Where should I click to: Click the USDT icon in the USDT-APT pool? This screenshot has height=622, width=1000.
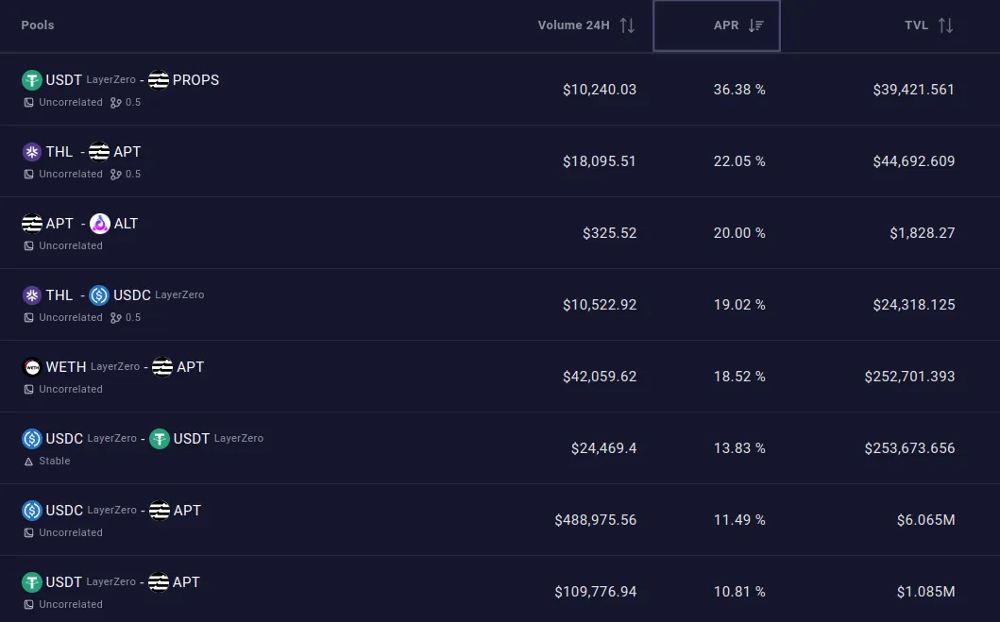tap(31, 582)
